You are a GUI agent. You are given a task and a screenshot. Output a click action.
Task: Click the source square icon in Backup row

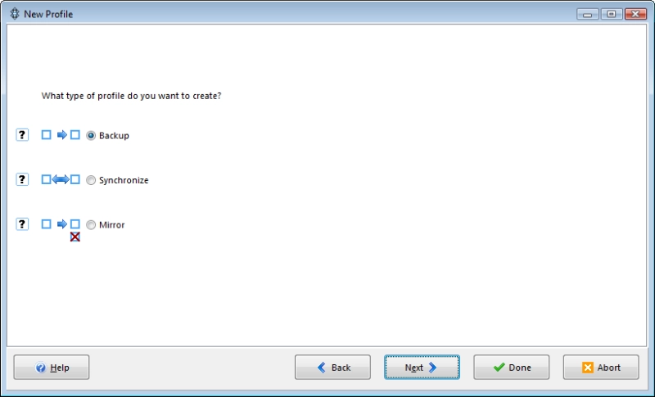pyautogui.click(x=47, y=135)
